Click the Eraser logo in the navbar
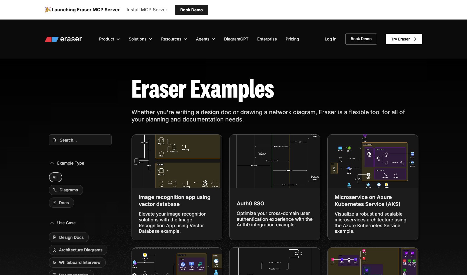Screen dimensions: 467x275 [x=63, y=39]
